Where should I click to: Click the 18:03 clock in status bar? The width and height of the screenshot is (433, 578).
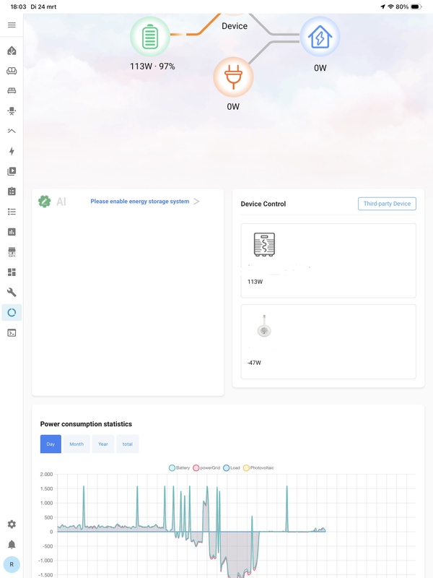pyautogui.click(x=19, y=7)
